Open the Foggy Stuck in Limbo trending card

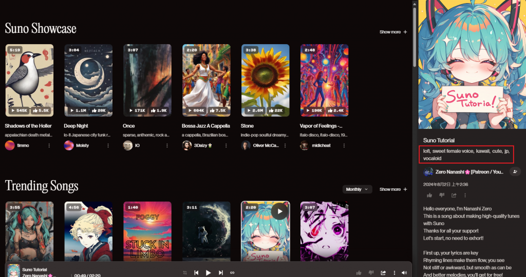147,231
